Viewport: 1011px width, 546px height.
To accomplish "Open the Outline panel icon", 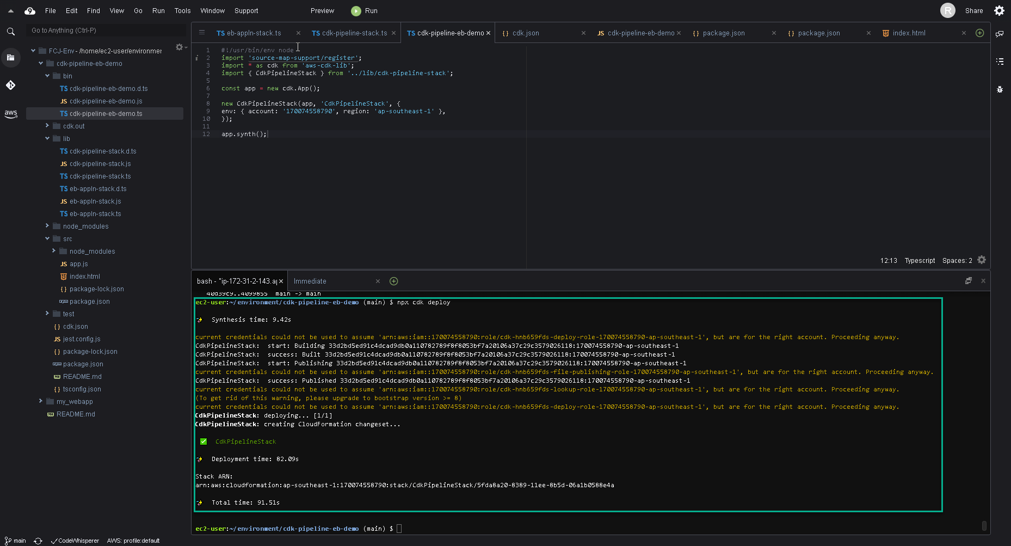I will click(x=1000, y=62).
